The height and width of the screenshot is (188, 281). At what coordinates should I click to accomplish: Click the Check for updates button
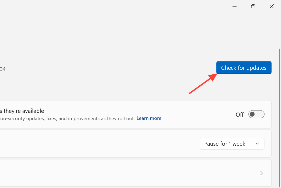[x=244, y=68]
